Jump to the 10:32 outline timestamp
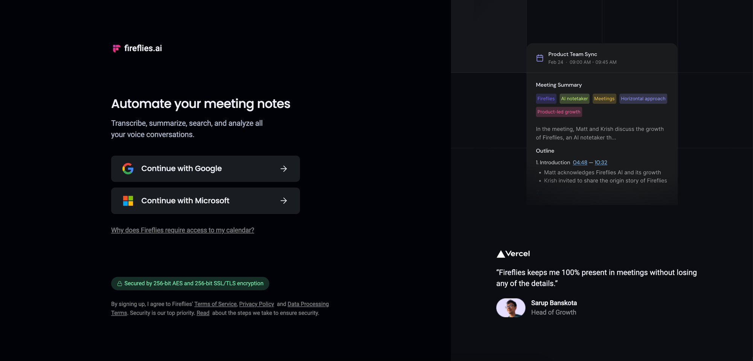This screenshot has width=753, height=361. [x=601, y=162]
